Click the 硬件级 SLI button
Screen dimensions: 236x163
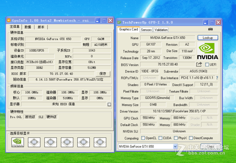pyautogui.click(x=51, y=117)
